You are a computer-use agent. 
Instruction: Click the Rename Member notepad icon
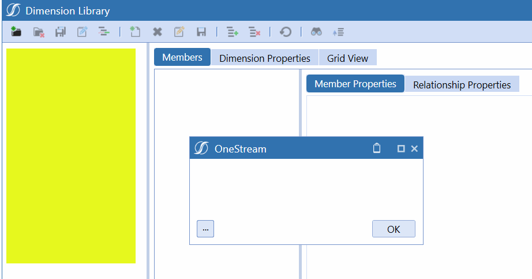tap(179, 32)
